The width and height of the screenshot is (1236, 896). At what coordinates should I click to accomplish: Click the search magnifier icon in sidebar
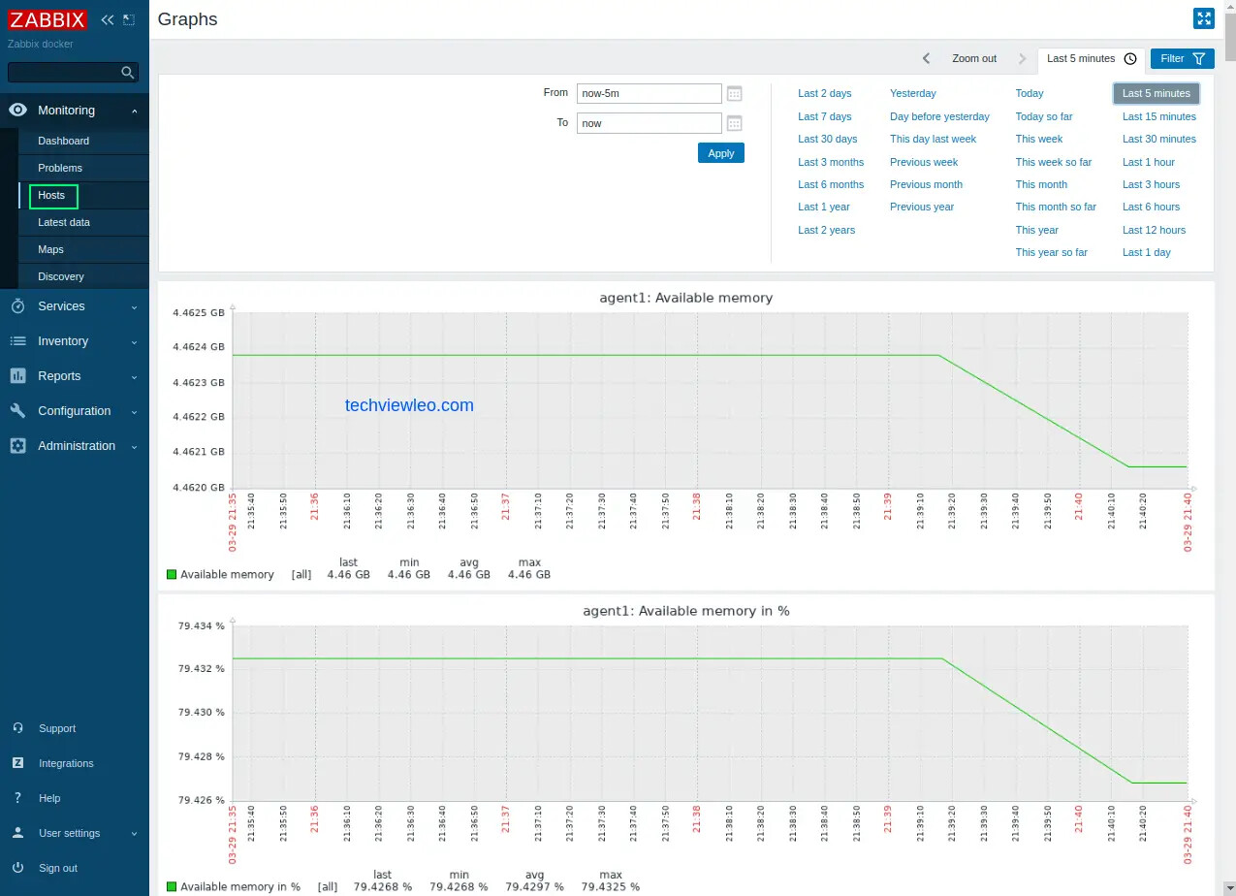tap(127, 73)
